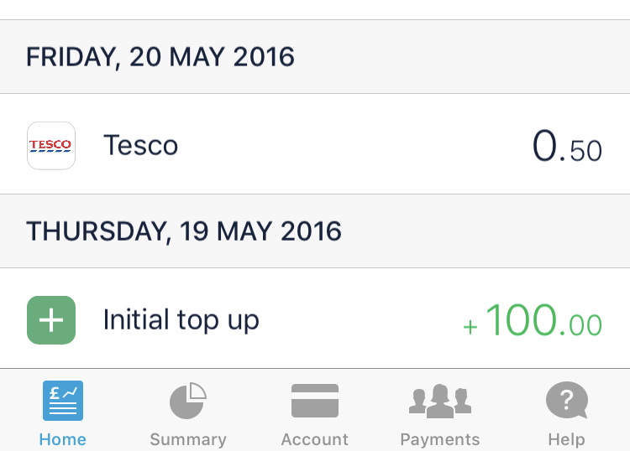Click the green 100.00 amount

click(543, 321)
